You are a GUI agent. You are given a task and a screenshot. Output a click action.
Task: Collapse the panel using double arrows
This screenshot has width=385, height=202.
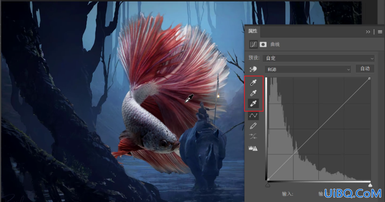click(x=368, y=32)
